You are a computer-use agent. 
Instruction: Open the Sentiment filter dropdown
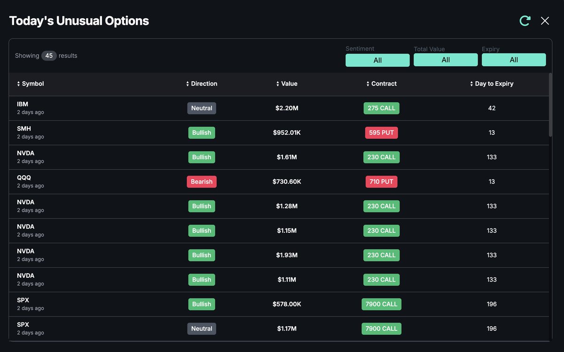tap(377, 60)
